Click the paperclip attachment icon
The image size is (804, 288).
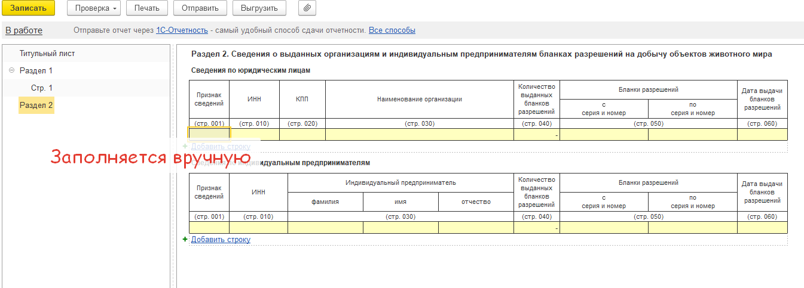click(x=307, y=8)
